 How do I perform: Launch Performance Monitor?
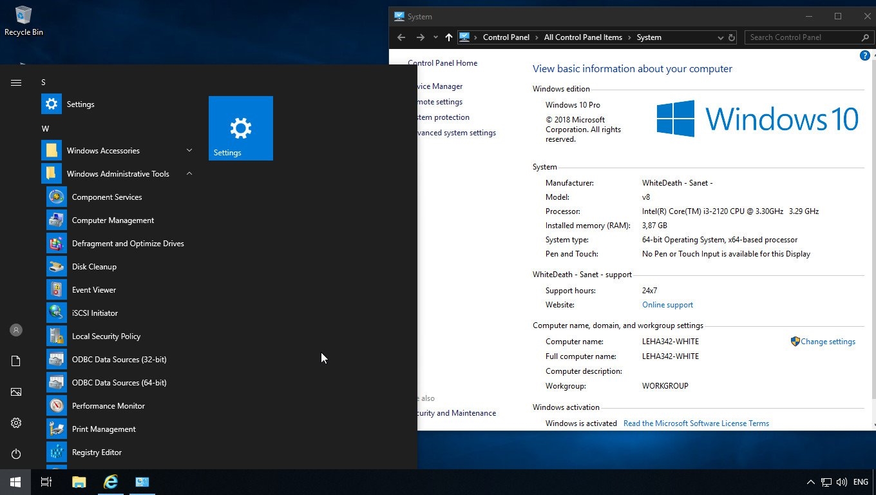(x=120, y=406)
